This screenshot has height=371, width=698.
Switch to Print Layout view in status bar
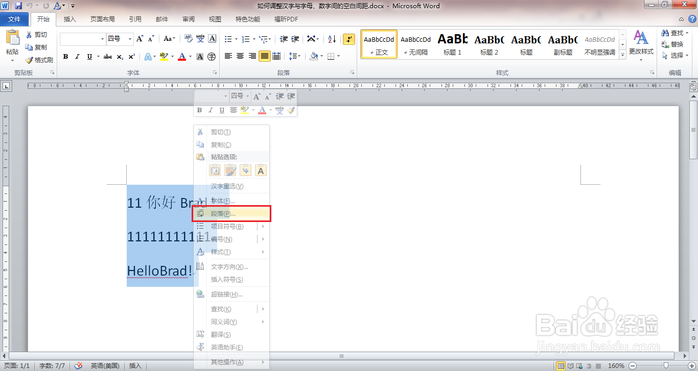coord(561,366)
